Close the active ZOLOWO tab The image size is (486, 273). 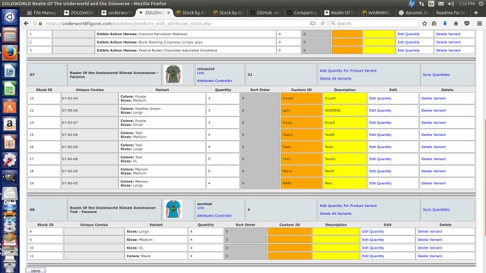(x=169, y=13)
